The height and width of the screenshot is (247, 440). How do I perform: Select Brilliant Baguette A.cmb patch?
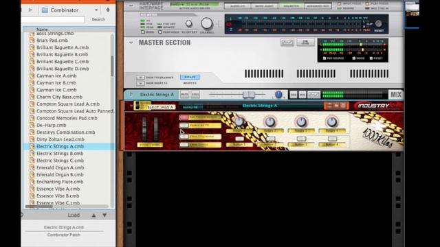click(63, 47)
